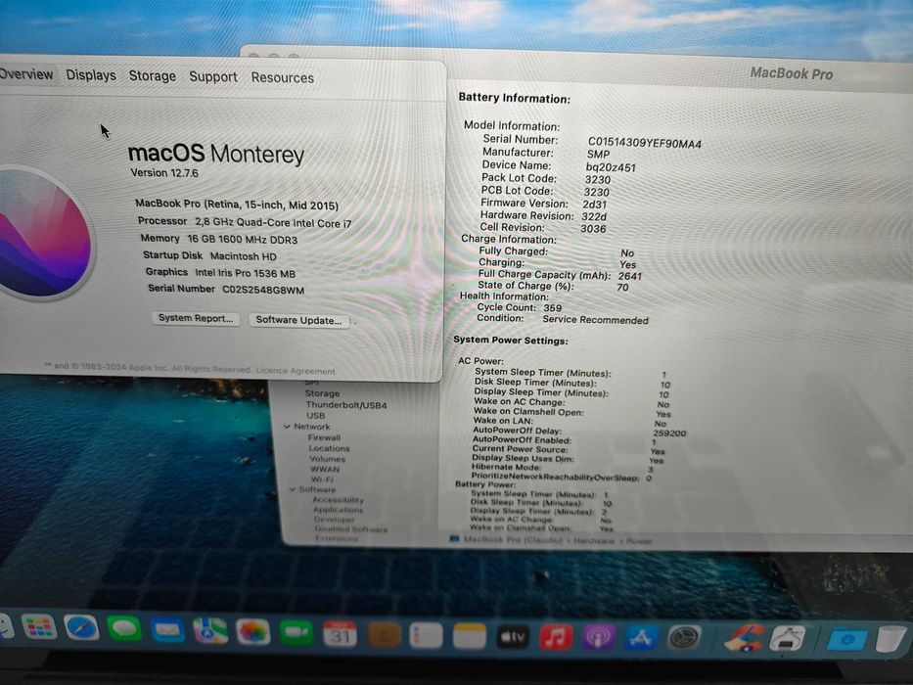Open the Music app in the Dock
This screenshot has width=913, height=685.
556,638
